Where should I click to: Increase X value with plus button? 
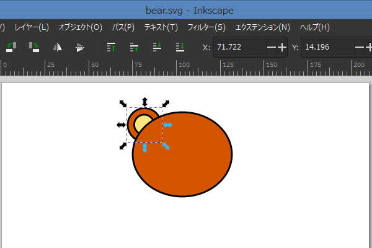coord(282,47)
